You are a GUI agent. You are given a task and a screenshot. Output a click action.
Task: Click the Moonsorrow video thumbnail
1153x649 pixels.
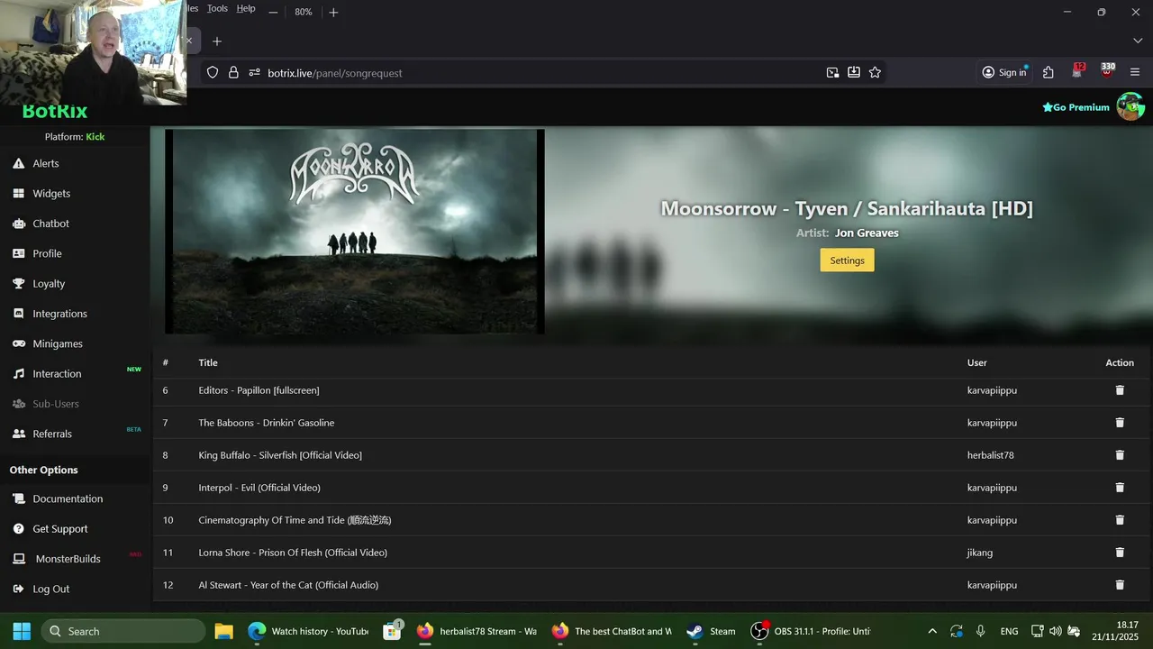coord(355,232)
